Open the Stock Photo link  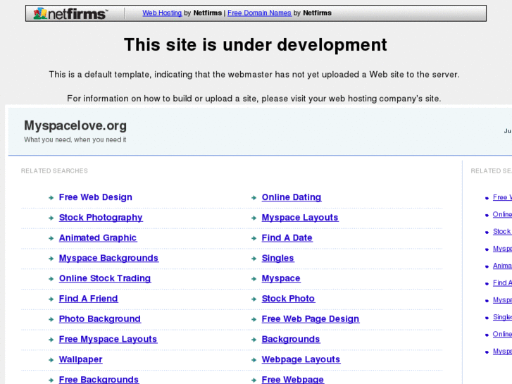[x=288, y=299]
